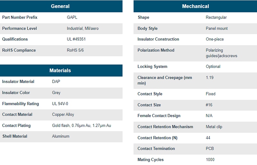Click the Performance Level row label
The image size is (257, 165).
pyautogui.click(x=20, y=28)
